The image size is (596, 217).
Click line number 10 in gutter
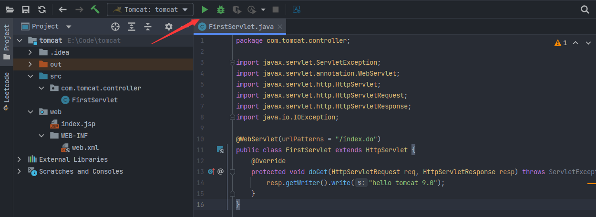click(x=200, y=139)
